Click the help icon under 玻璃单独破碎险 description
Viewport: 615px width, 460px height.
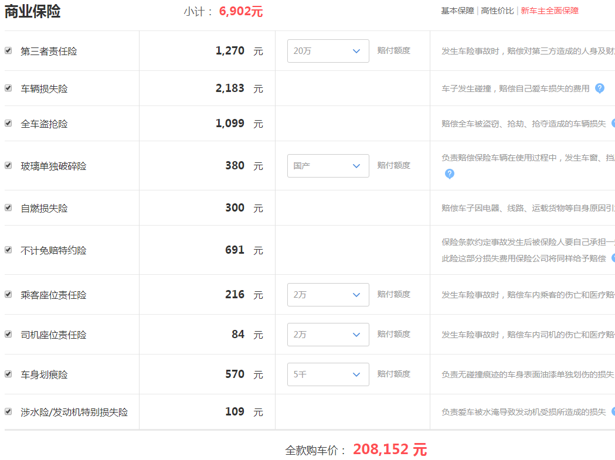pos(450,173)
